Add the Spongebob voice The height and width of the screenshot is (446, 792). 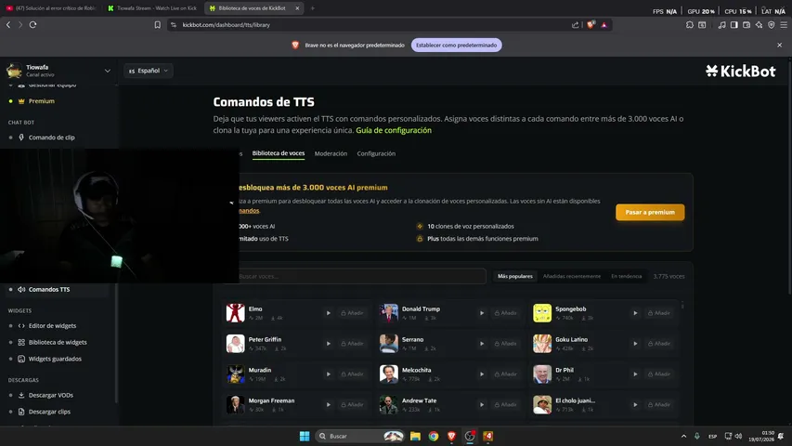[659, 313]
